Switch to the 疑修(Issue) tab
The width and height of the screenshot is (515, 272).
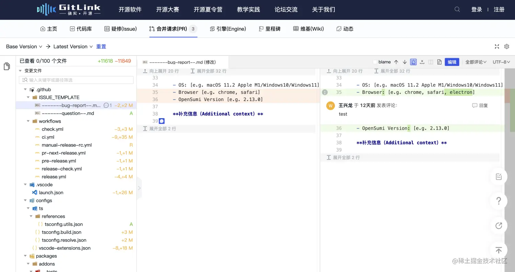tap(121, 29)
